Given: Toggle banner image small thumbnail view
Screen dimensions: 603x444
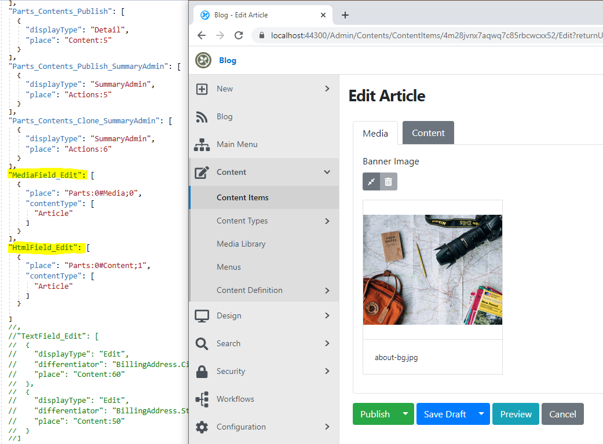Looking at the screenshot, I should click(371, 181).
